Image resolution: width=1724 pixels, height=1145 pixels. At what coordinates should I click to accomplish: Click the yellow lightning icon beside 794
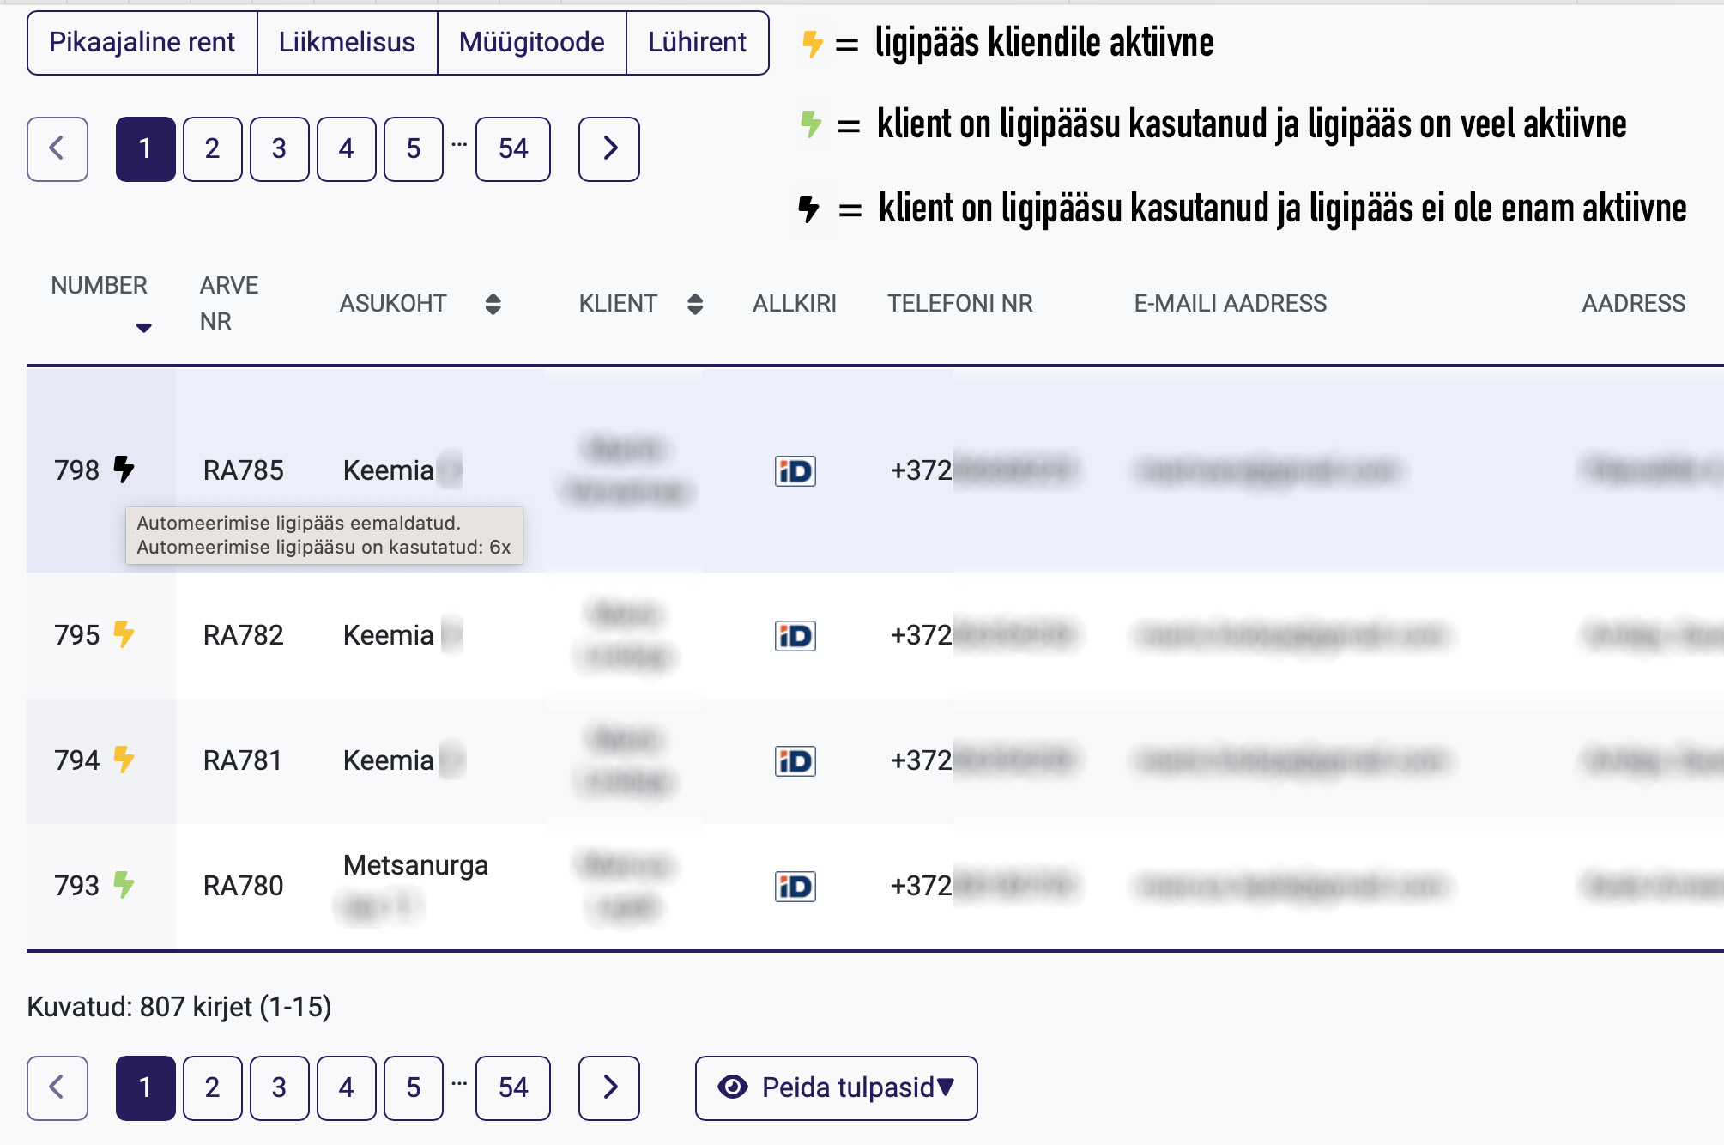coord(124,760)
